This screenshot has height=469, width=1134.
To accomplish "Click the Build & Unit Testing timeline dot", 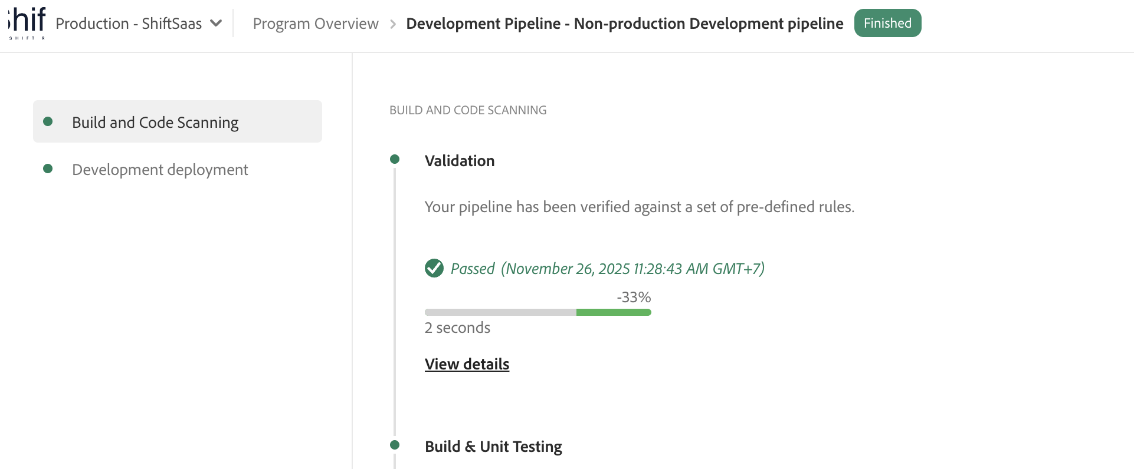I will click(395, 445).
